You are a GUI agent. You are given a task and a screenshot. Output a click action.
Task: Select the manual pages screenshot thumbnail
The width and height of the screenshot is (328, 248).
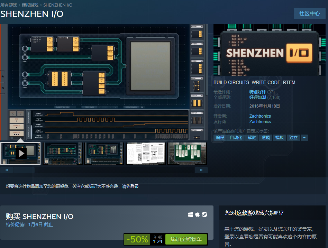[x=146, y=154]
